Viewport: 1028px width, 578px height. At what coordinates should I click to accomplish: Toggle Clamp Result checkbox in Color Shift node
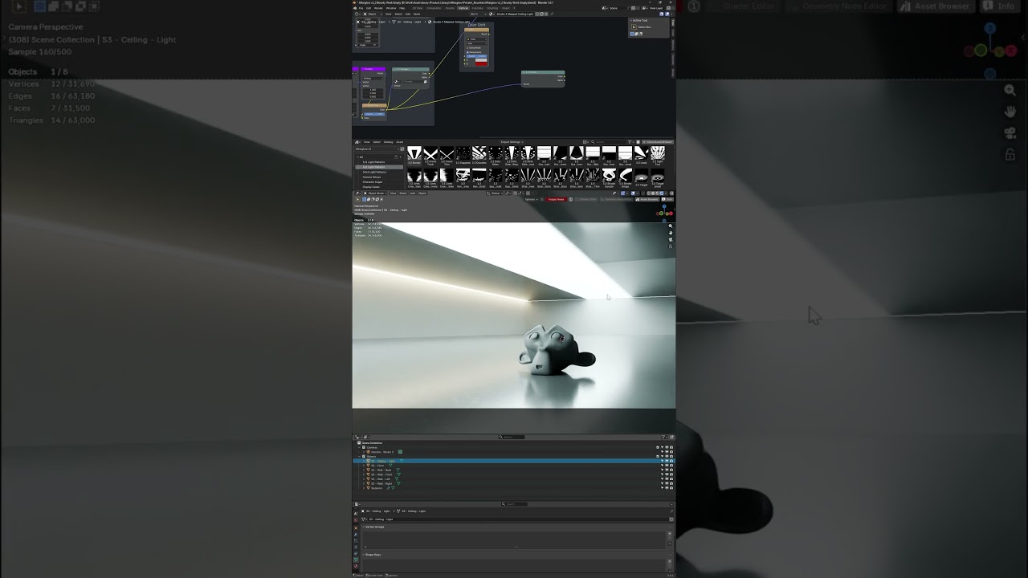coord(467,47)
